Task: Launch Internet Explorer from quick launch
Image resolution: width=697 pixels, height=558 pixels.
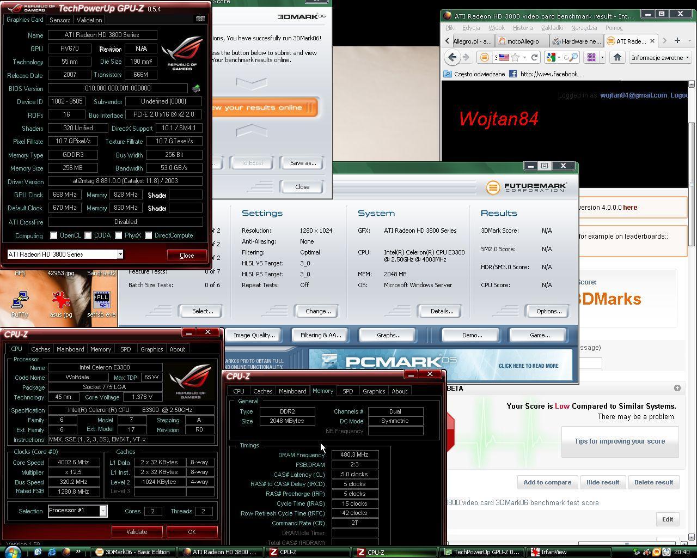Action: pyautogui.click(x=52, y=552)
